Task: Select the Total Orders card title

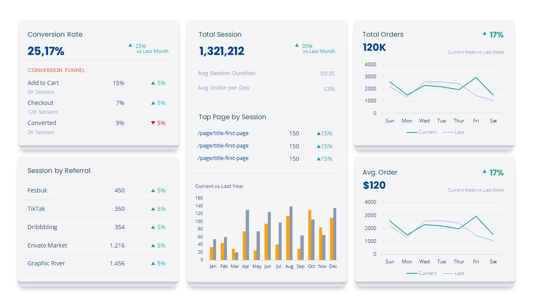Action: 383,35
